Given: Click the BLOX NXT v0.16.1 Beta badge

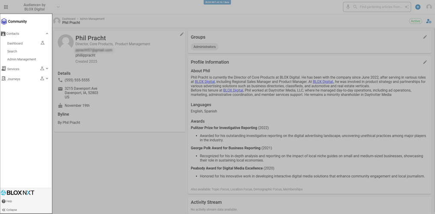Looking at the screenshot, I should pyautogui.click(x=217, y=2).
